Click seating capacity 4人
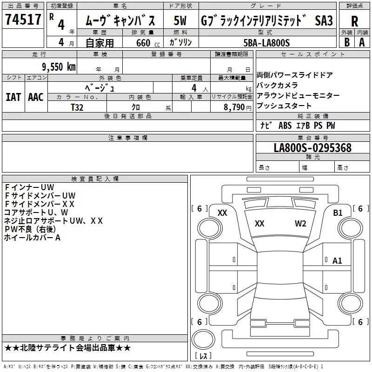The height and width of the screenshot is (372, 372). click(x=200, y=88)
